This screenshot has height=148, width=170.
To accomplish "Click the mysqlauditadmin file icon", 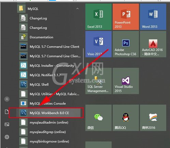I will tap(24, 122).
